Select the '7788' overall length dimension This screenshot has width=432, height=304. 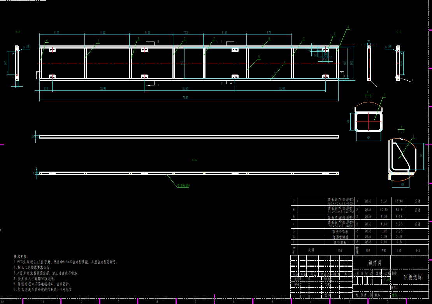(x=185, y=97)
